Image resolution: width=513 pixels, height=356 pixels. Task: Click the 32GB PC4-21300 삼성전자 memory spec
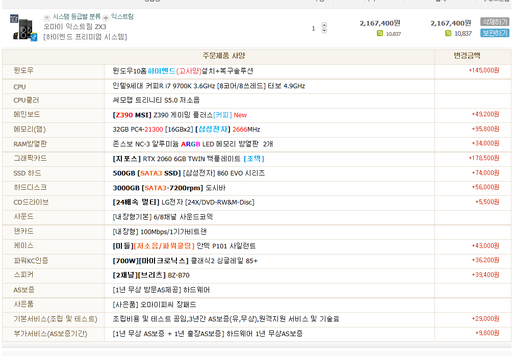pos(186,129)
